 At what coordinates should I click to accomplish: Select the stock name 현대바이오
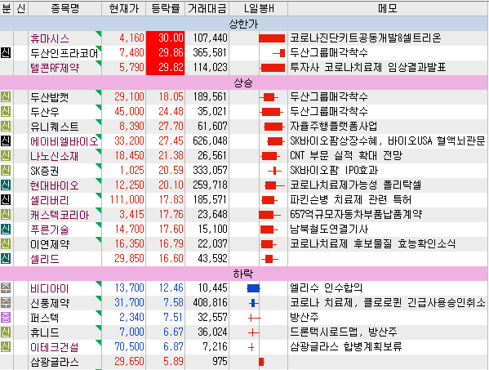(54, 185)
